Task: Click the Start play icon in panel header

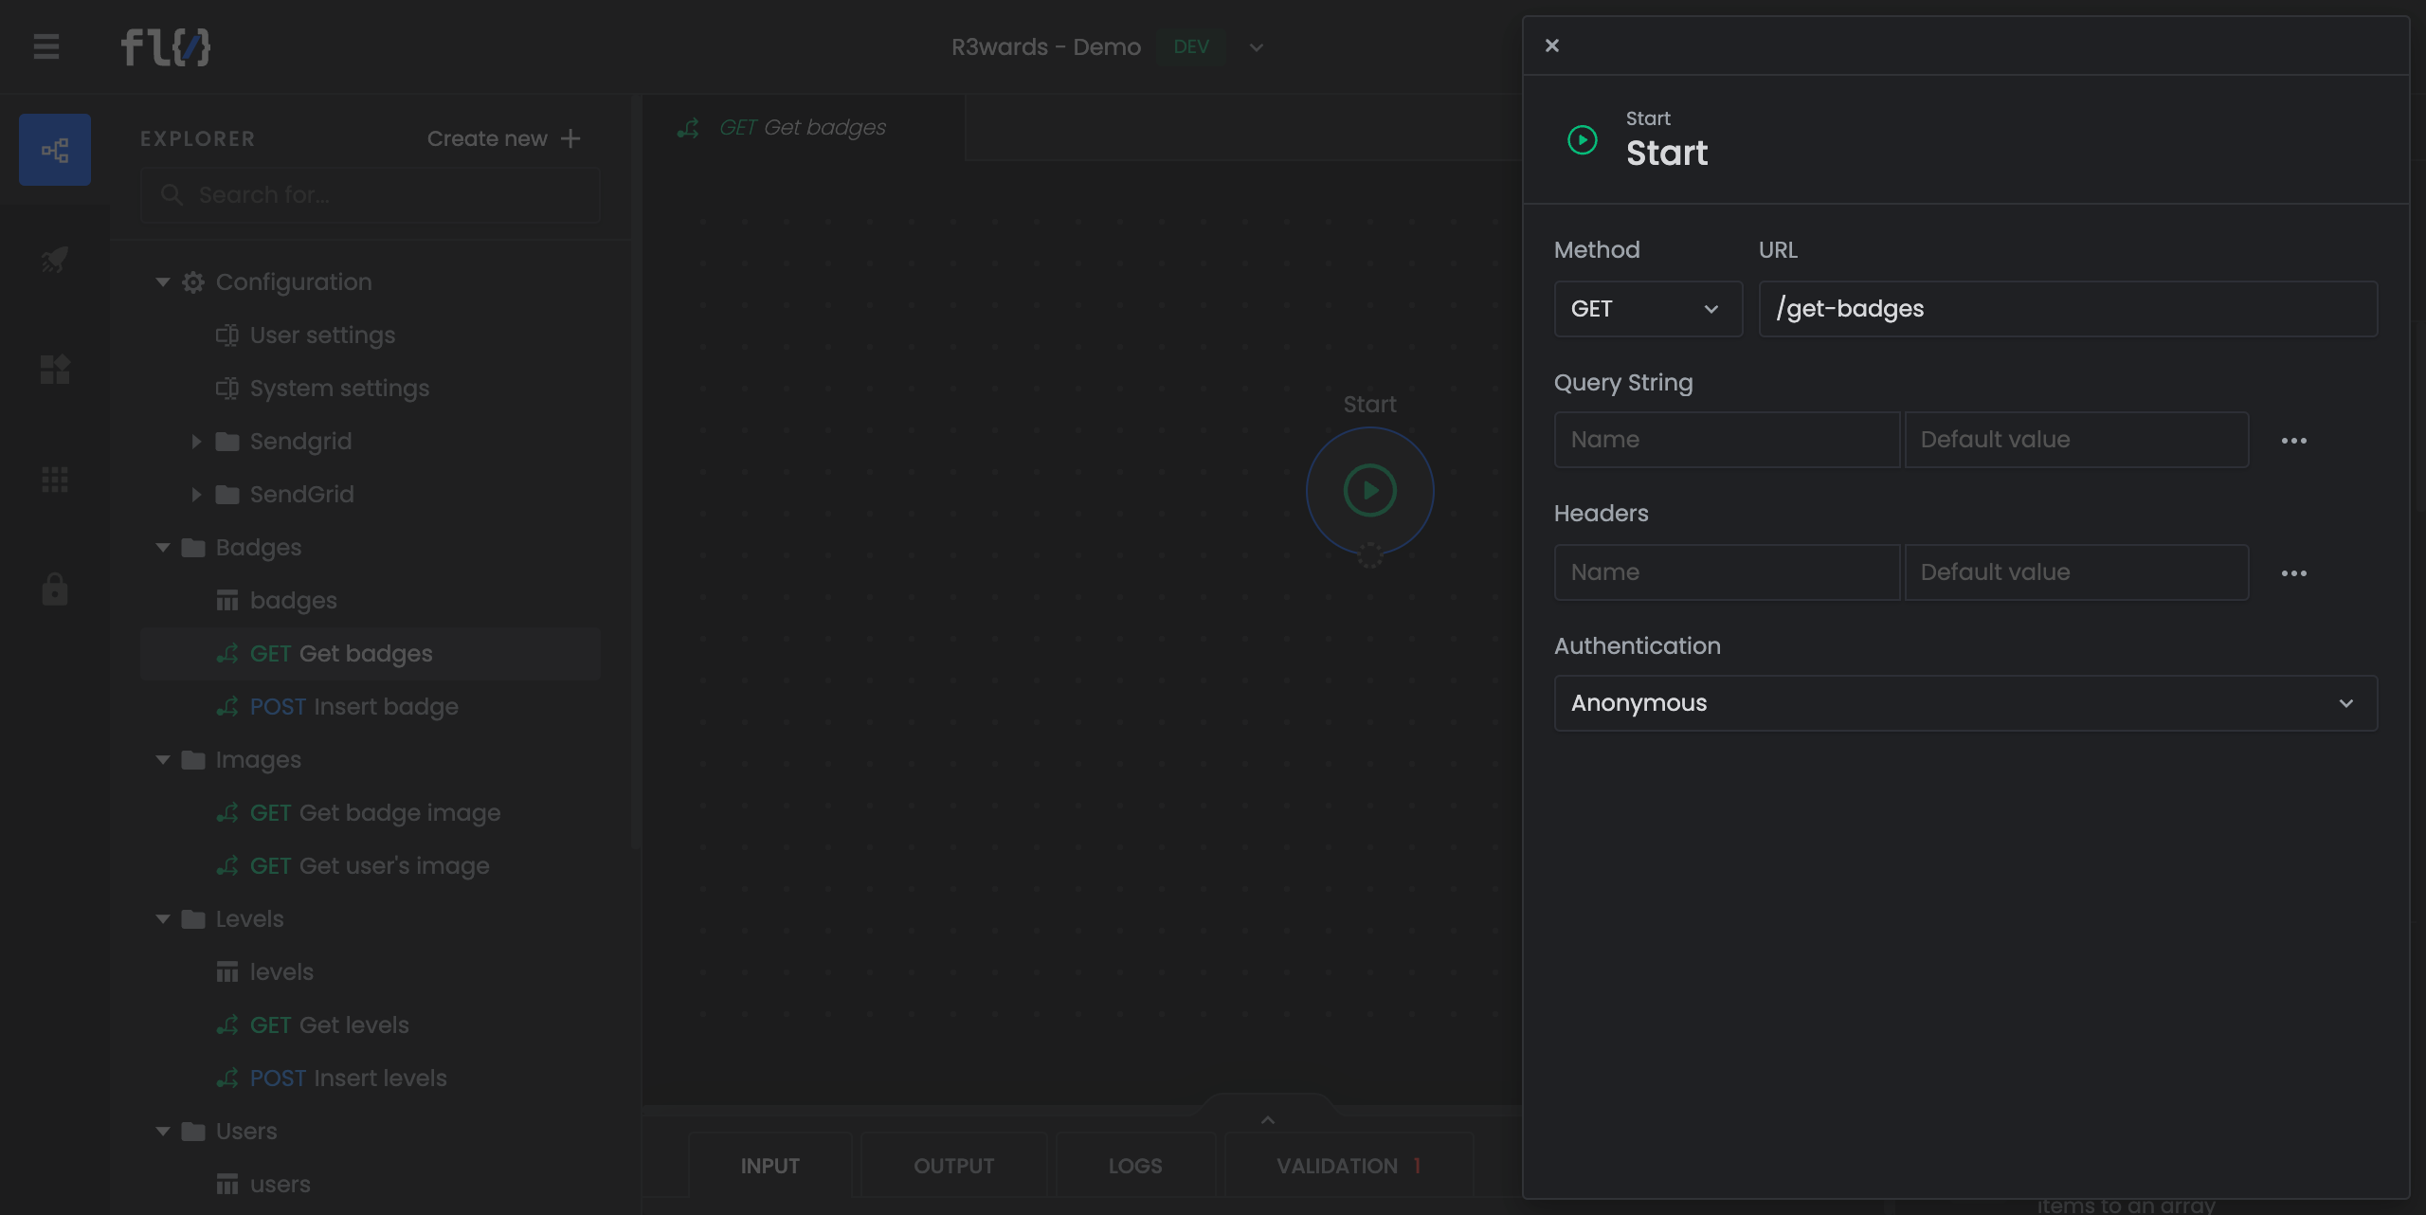Action: (x=1583, y=140)
